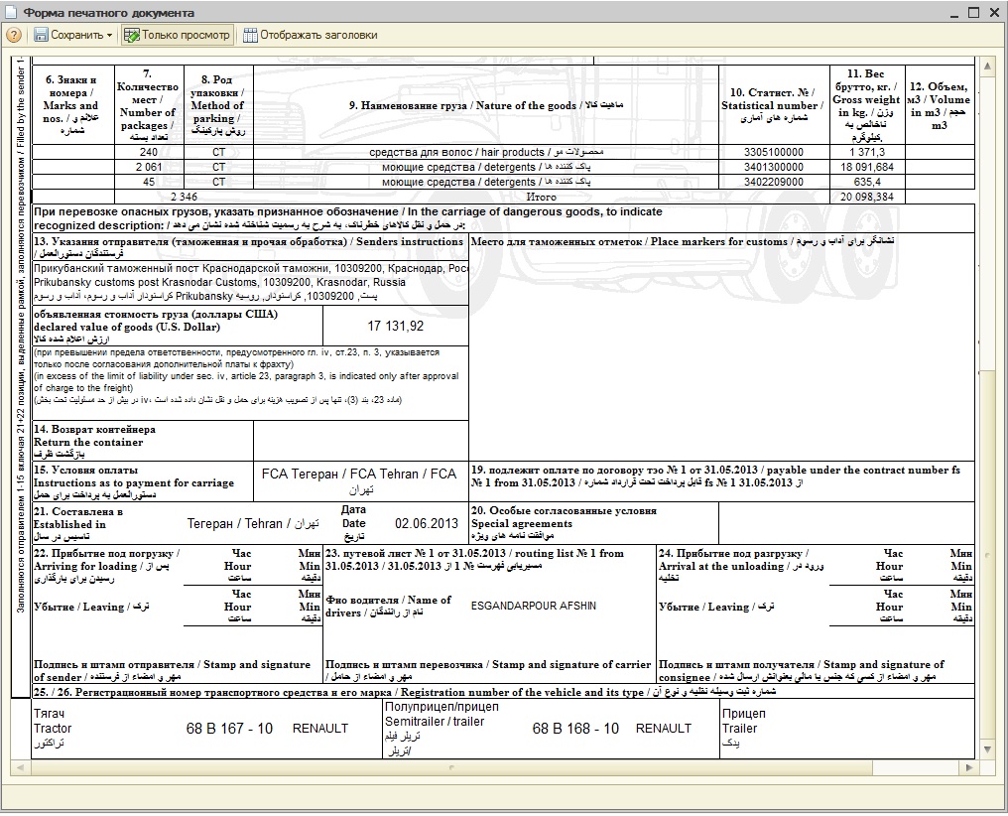Viewport: 1008px width, 816px height.
Task: Select field 19 payable under contract text
Action: click(x=715, y=476)
